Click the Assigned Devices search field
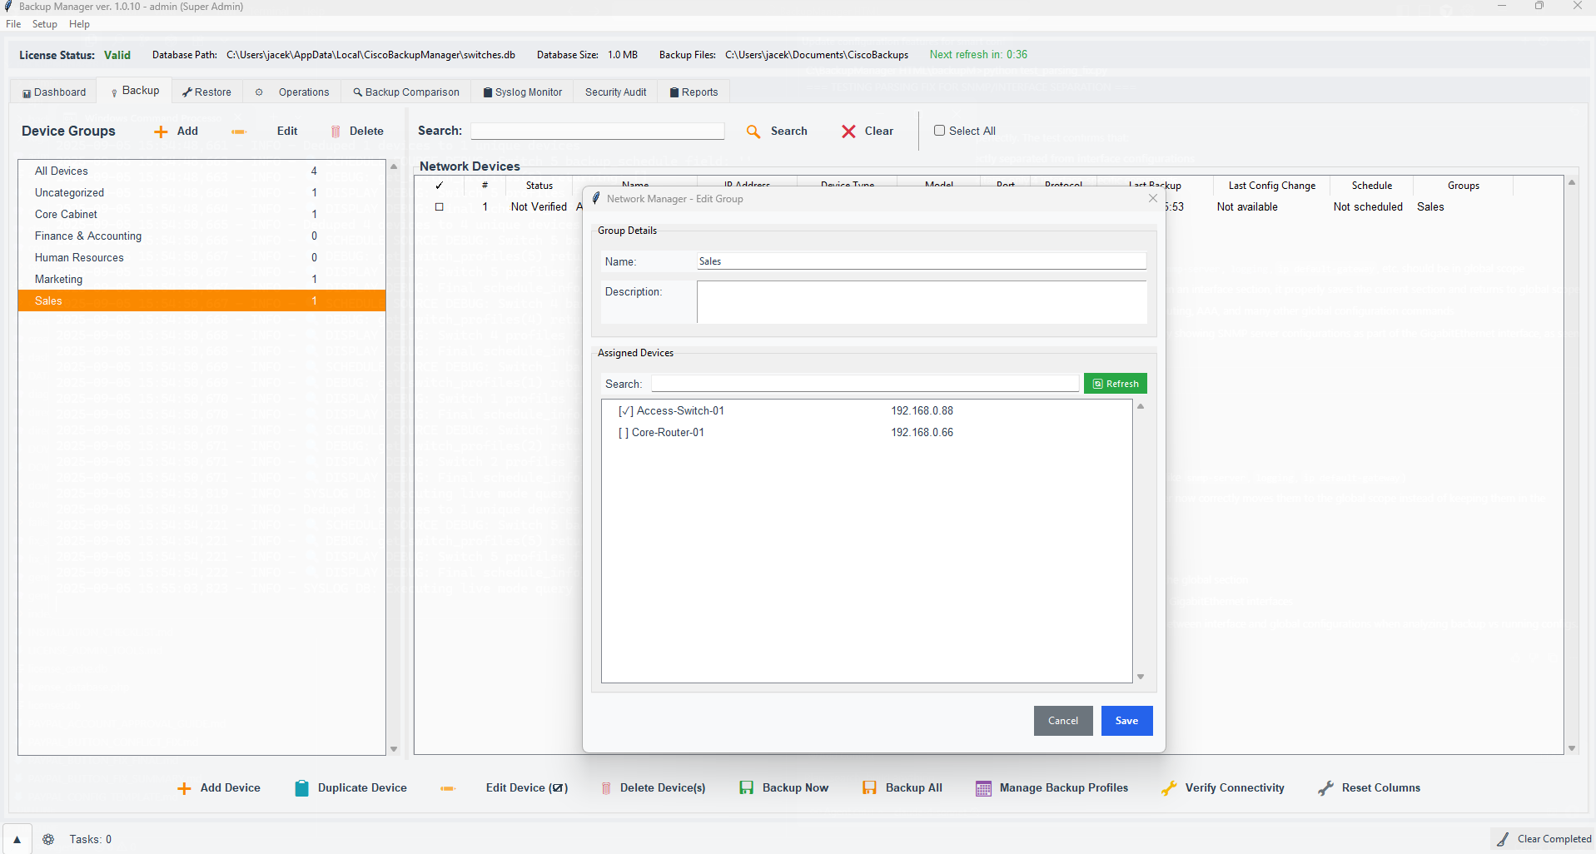This screenshot has width=1596, height=854. point(865,384)
